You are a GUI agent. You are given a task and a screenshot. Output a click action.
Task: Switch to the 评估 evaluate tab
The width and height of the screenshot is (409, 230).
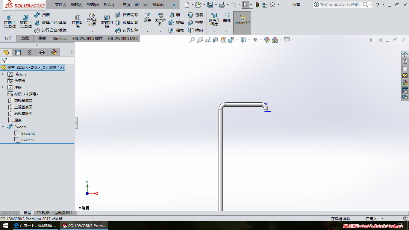[42, 38]
